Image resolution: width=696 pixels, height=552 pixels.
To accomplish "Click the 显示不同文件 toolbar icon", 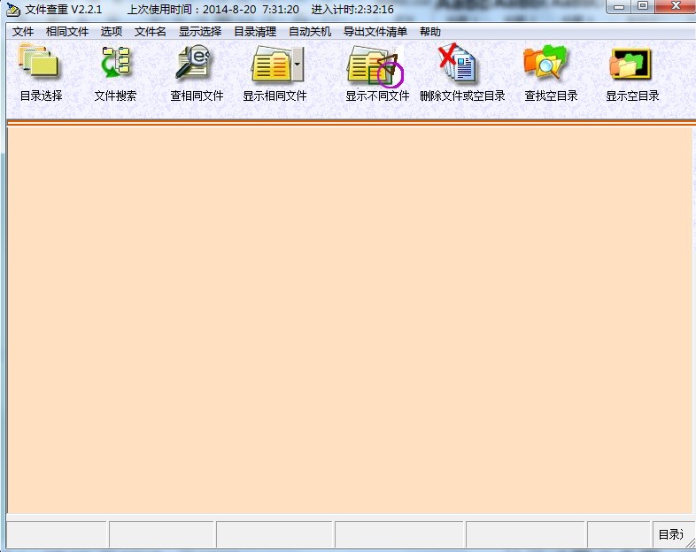I will (375, 66).
